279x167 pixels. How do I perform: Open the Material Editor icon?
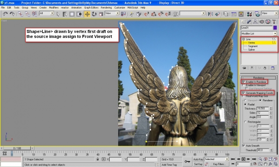click(x=249, y=14)
